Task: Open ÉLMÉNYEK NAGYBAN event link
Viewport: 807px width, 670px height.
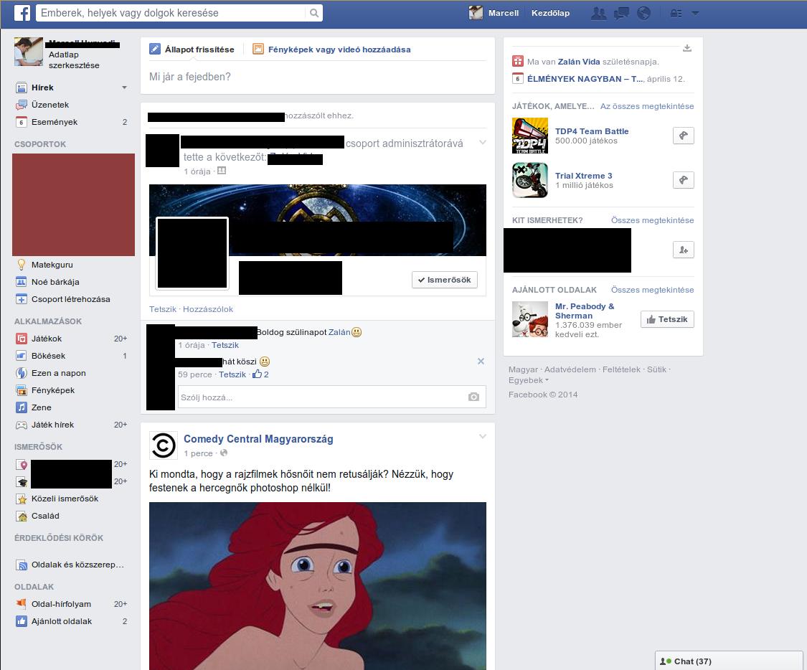Action: pyautogui.click(x=585, y=79)
